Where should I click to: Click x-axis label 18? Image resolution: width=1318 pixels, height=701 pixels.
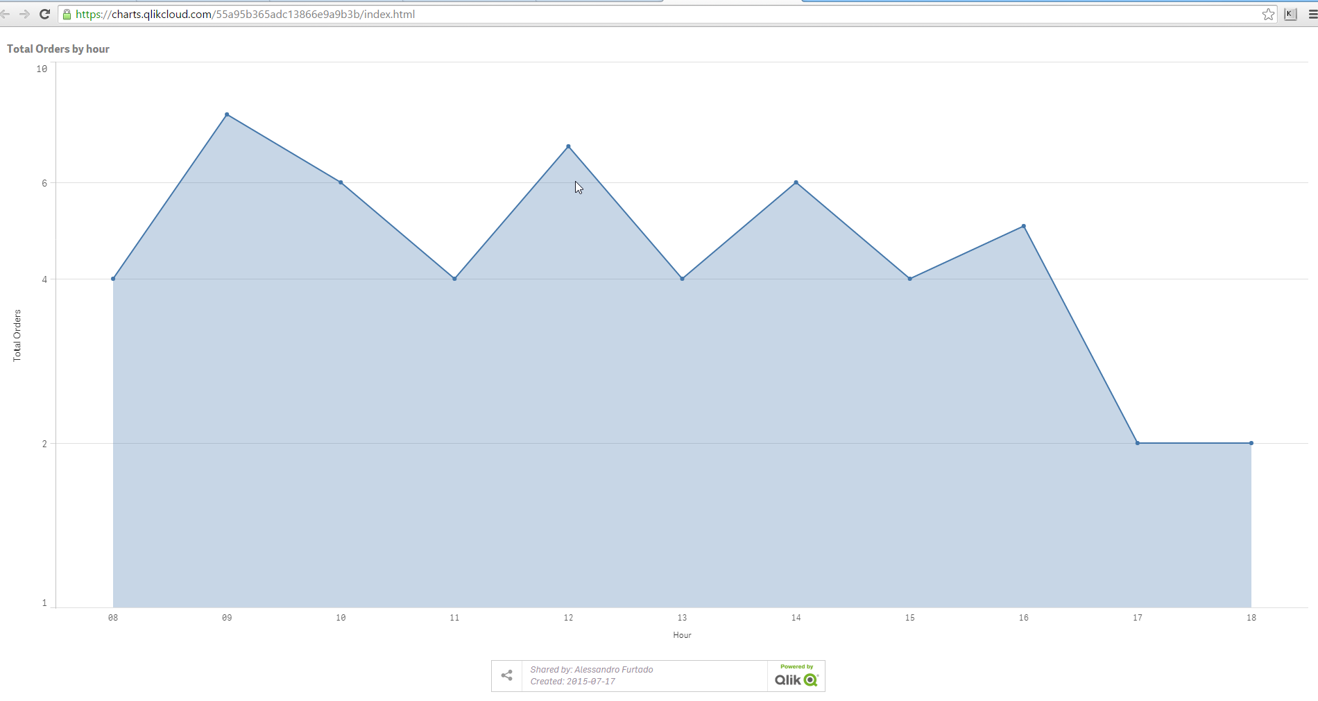click(1251, 617)
